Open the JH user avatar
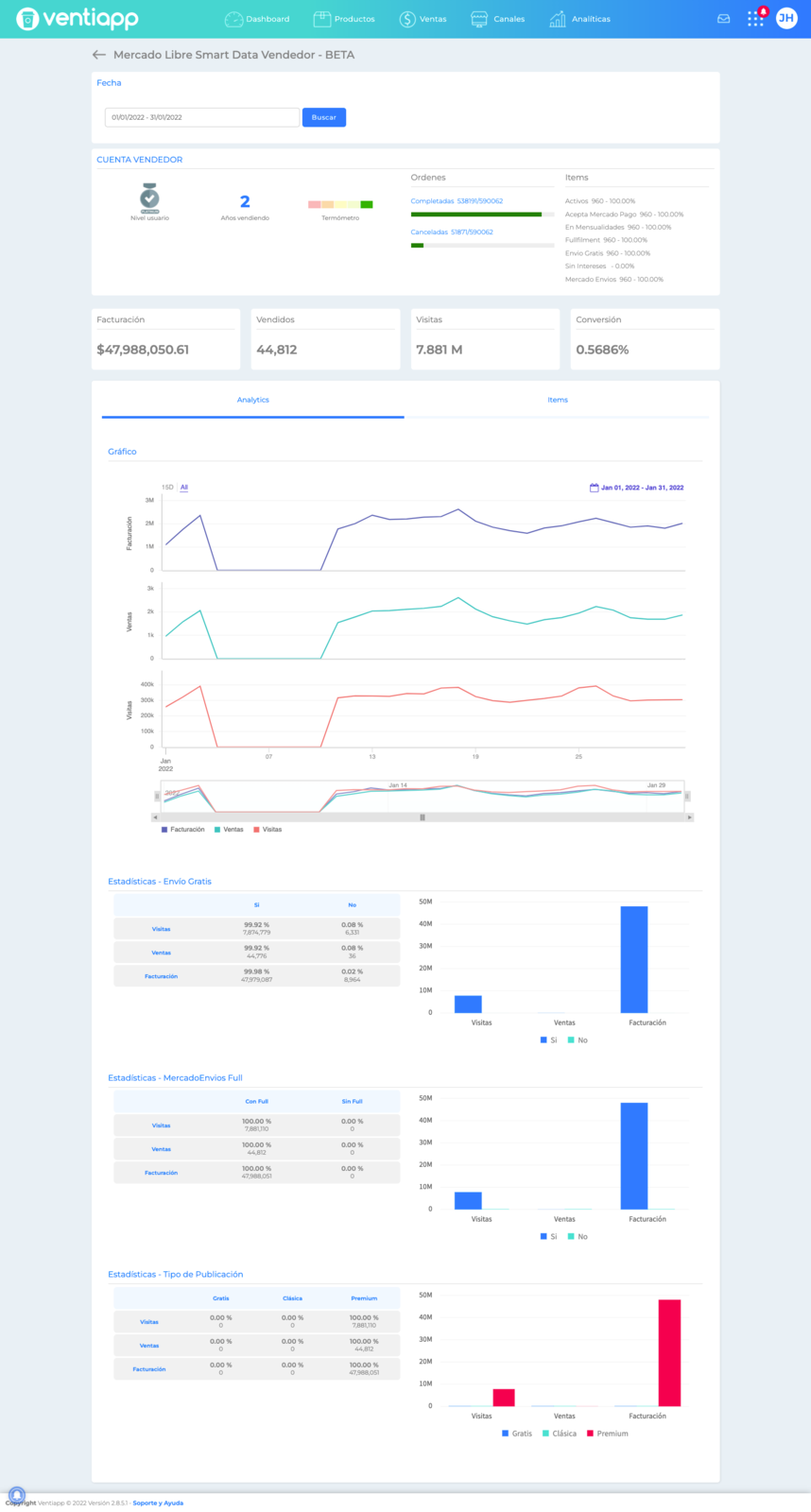811x1512 pixels. pos(786,18)
